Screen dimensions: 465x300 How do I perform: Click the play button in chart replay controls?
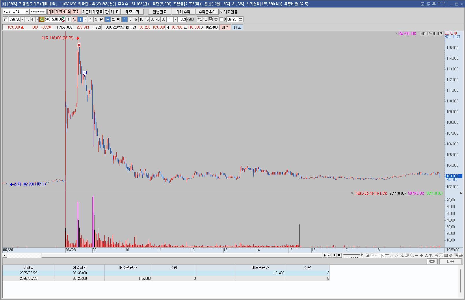pos(325,255)
